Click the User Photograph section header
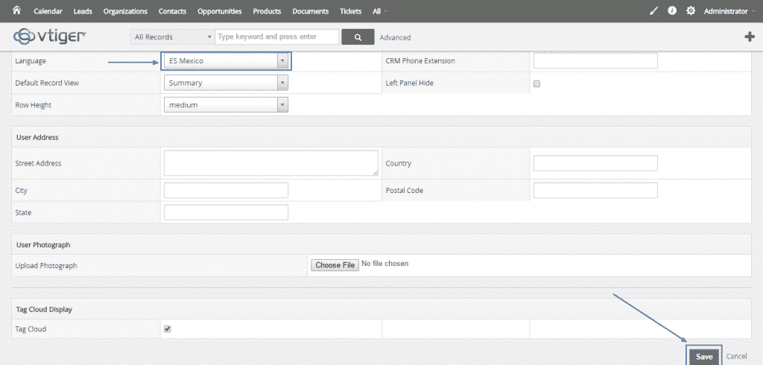This screenshot has width=763, height=365. (381, 245)
